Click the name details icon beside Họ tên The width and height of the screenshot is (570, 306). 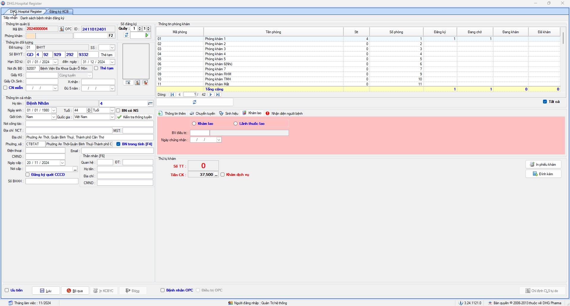tap(150, 103)
